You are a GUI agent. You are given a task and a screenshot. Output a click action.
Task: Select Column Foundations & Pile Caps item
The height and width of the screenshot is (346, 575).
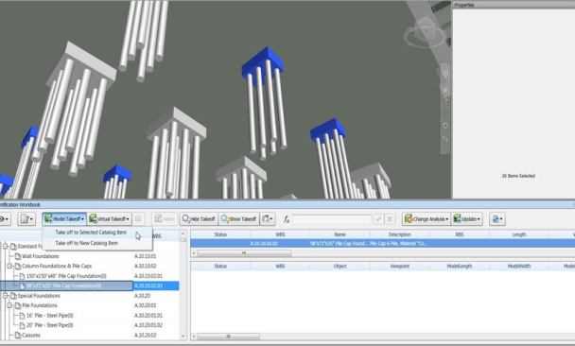(57, 266)
